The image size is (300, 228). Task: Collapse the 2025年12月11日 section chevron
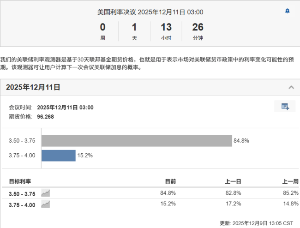[291, 87]
